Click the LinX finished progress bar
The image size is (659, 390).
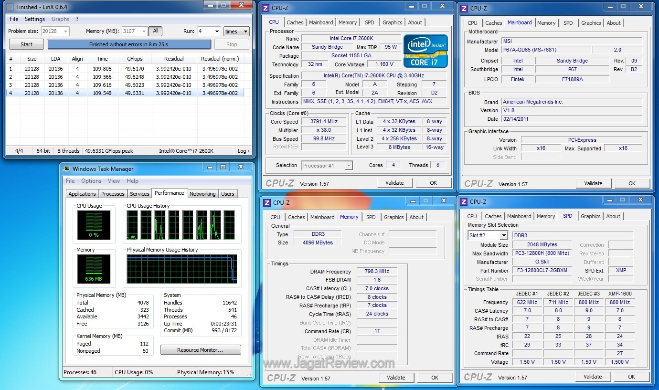[129, 44]
